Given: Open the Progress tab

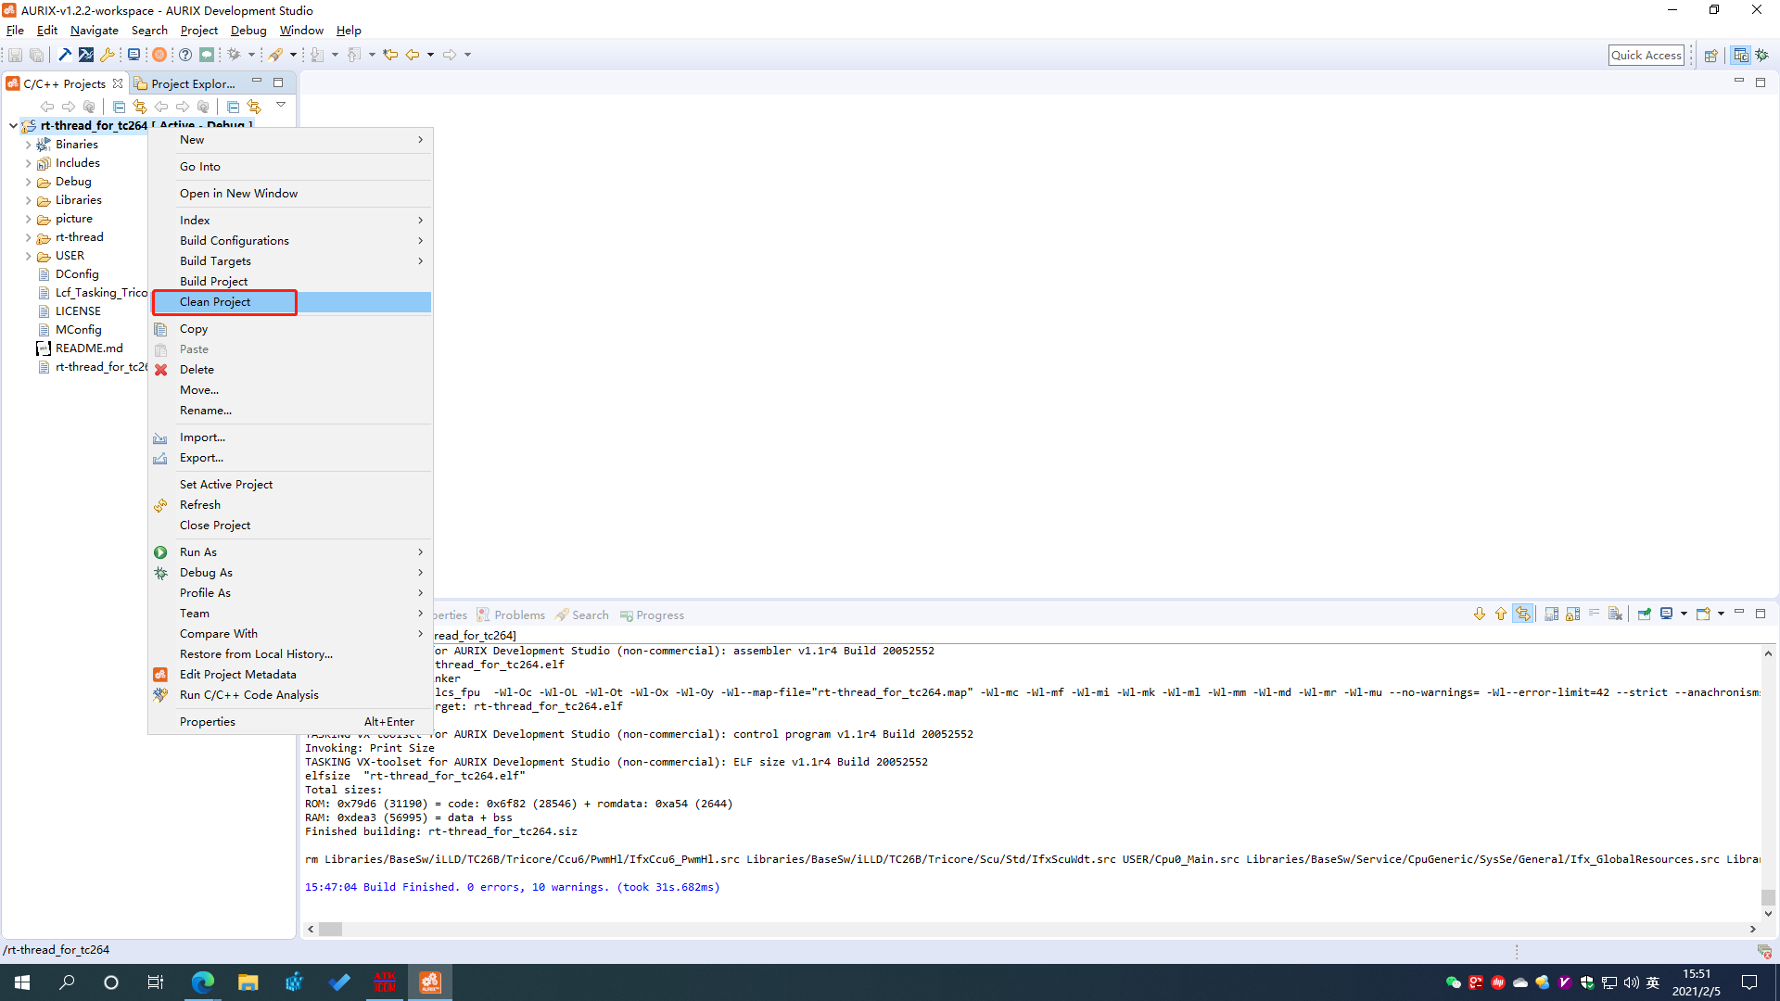Looking at the screenshot, I should tap(652, 615).
